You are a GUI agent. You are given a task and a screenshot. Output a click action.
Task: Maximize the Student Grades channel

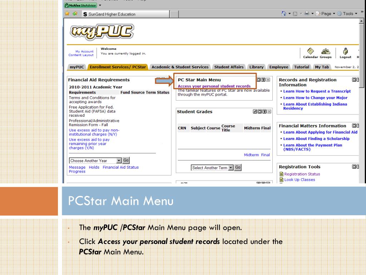[260, 111]
